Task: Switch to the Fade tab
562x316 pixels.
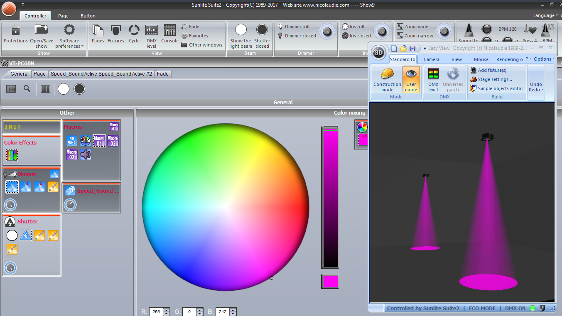Action: pyautogui.click(x=163, y=74)
